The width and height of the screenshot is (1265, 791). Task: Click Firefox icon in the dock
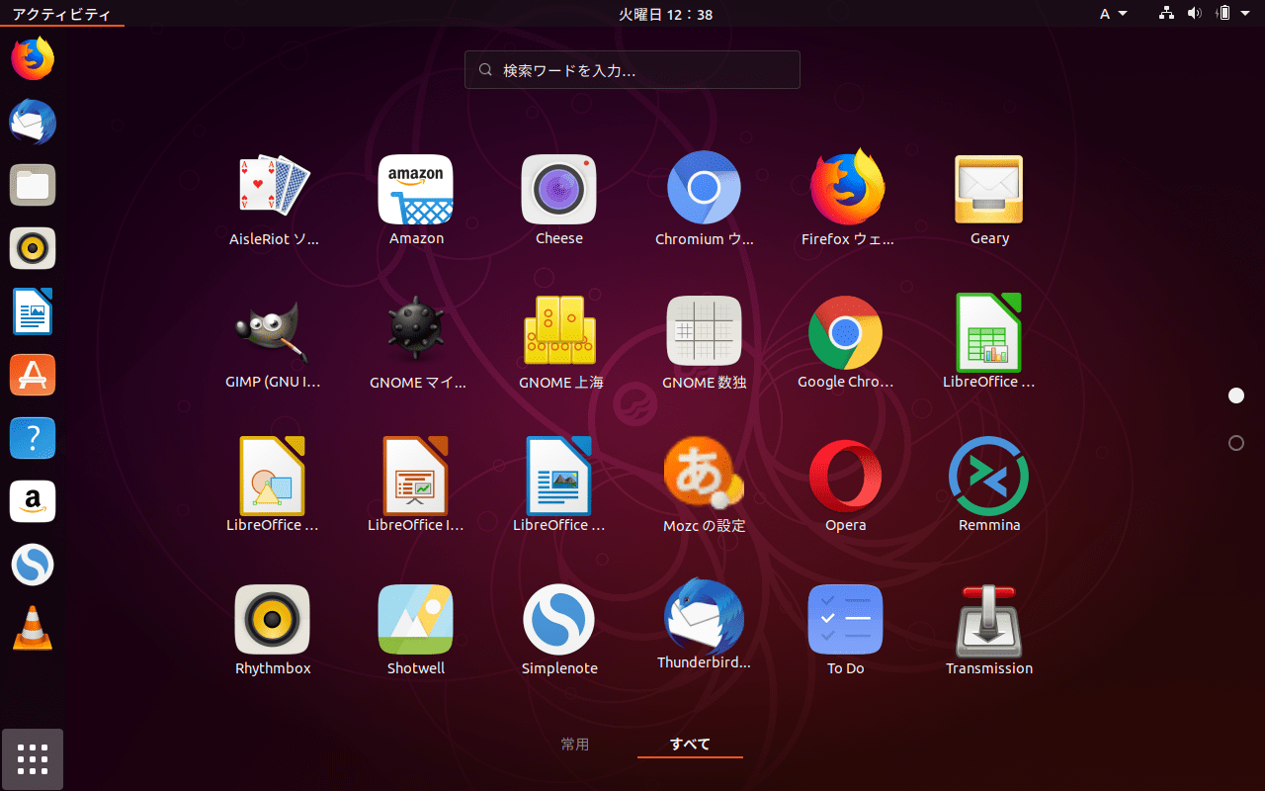(33, 58)
